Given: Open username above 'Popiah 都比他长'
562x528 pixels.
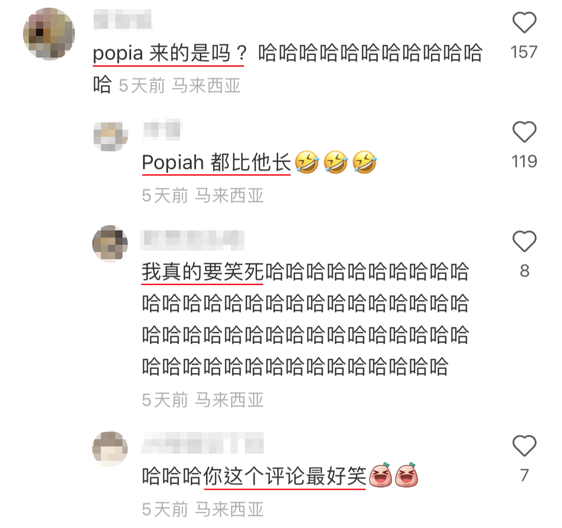Looking at the screenshot, I should click(162, 129).
